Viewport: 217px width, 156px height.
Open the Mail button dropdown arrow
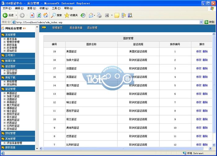[95, 15]
